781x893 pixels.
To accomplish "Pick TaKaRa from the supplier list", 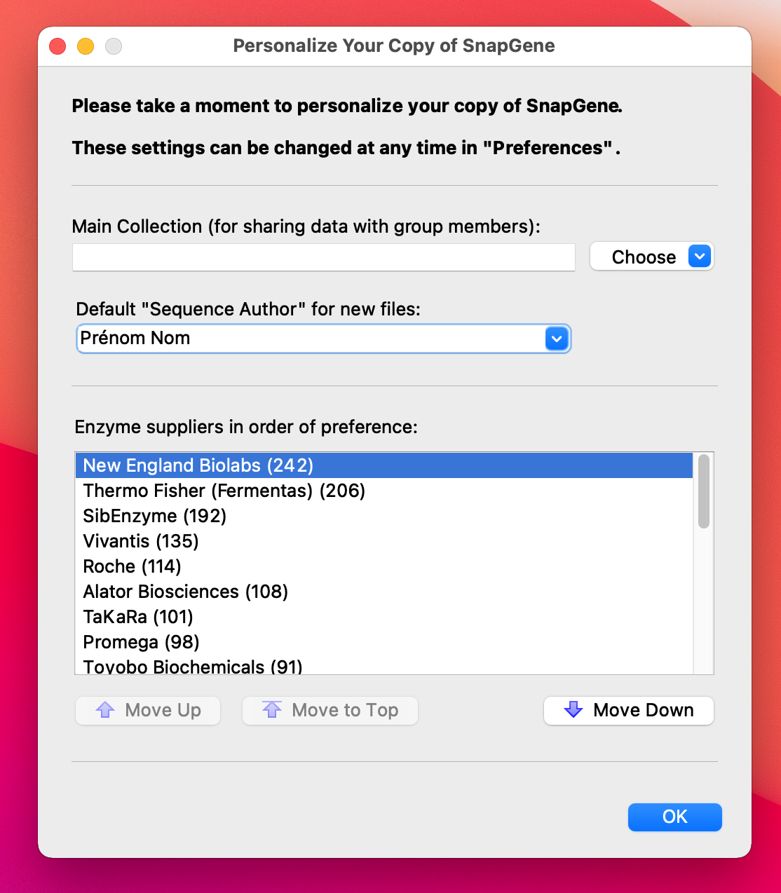I will (x=138, y=617).
